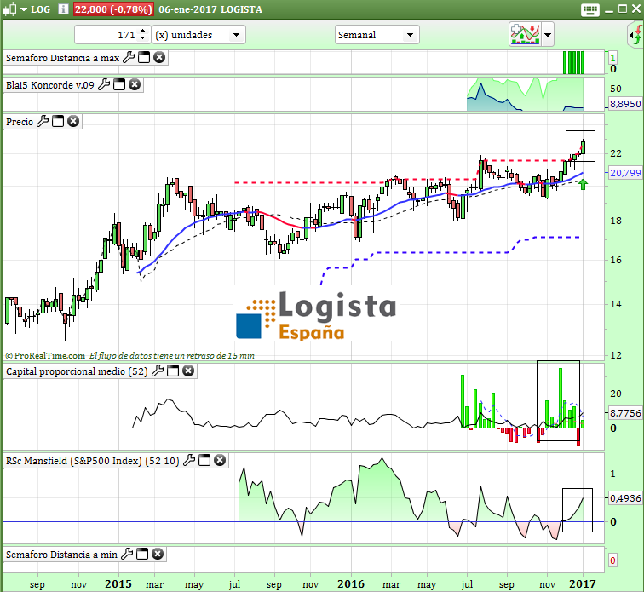644x592 pixels.
Task: Click the Blai5 Koncorde v.09 label
Action: pos(50,85)
